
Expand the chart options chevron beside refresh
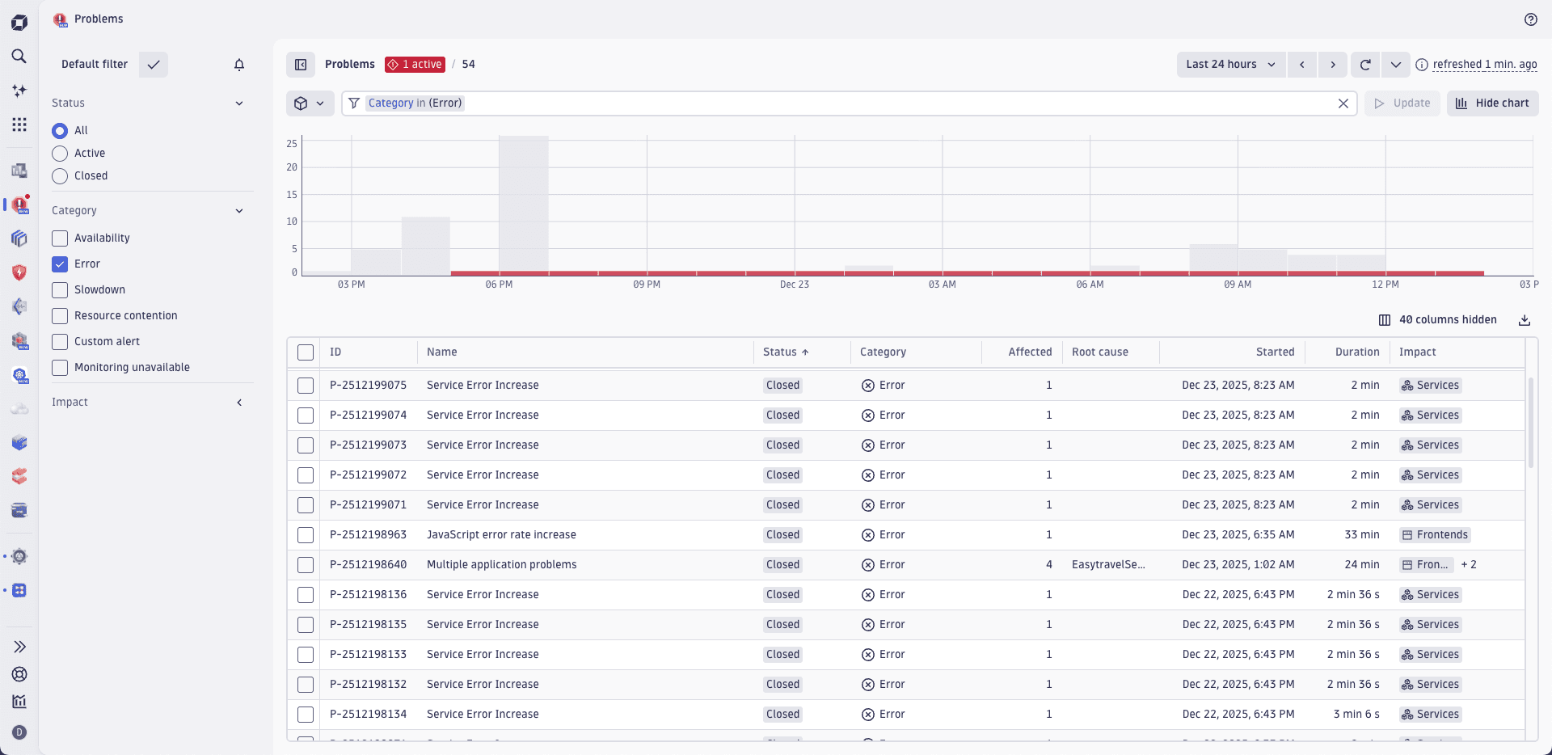tap(1396, 65)
